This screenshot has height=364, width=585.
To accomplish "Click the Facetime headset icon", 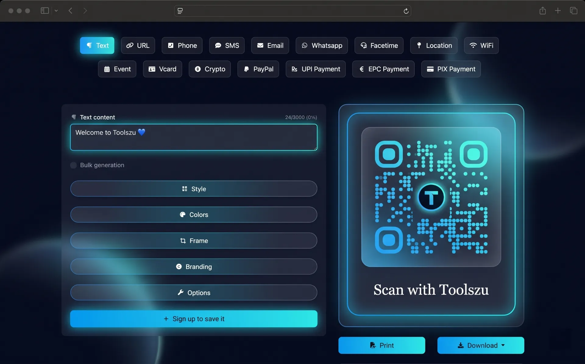I will pos(363,45).
